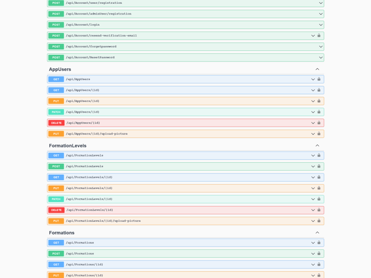Authorize lock on PUT /api/AppUsers/{id} row
The width and height of the screenshot is (371, 278).
pos(319,101)
